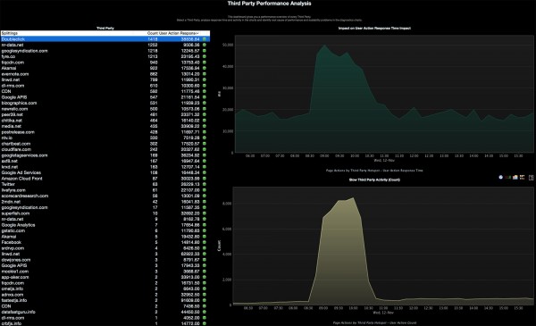
Task: Click the green status icon in datafastguru.info row
Action: pyautogui.click(x=205, y=312)
